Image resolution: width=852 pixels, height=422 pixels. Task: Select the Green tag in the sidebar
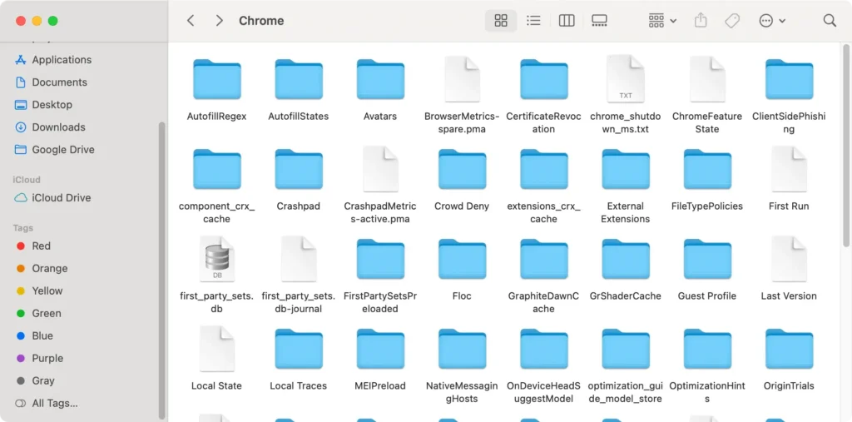click(38, 313)
